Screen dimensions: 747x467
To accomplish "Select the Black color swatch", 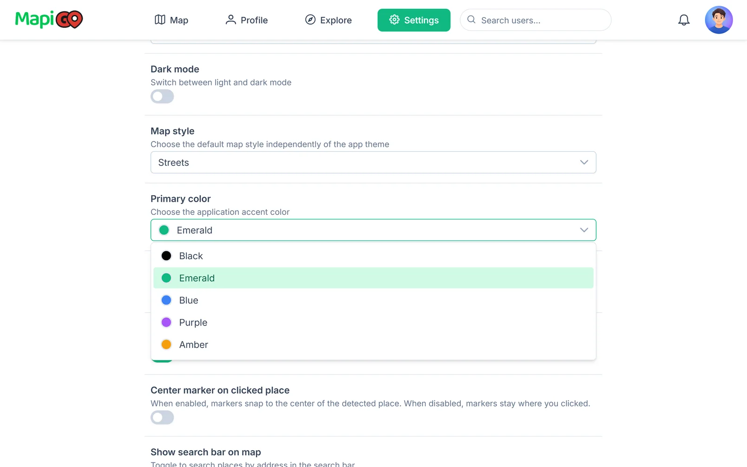I will coord(166,256).
